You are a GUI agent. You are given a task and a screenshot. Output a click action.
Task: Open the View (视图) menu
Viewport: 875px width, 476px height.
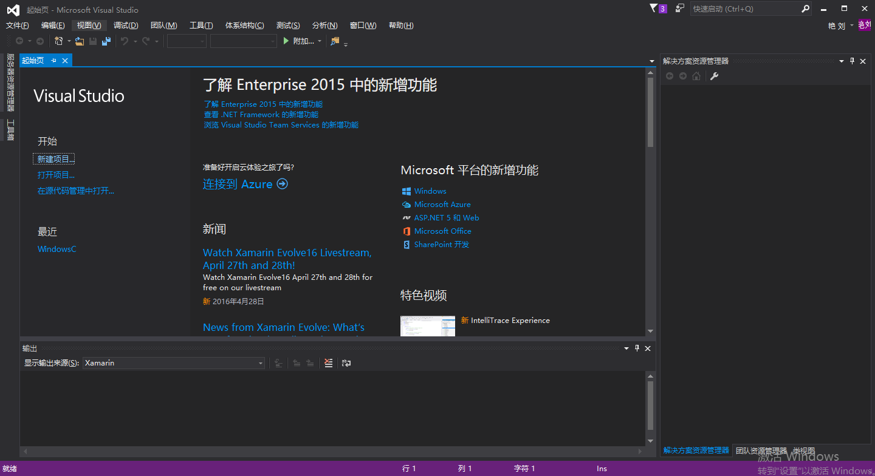[89, 25]
